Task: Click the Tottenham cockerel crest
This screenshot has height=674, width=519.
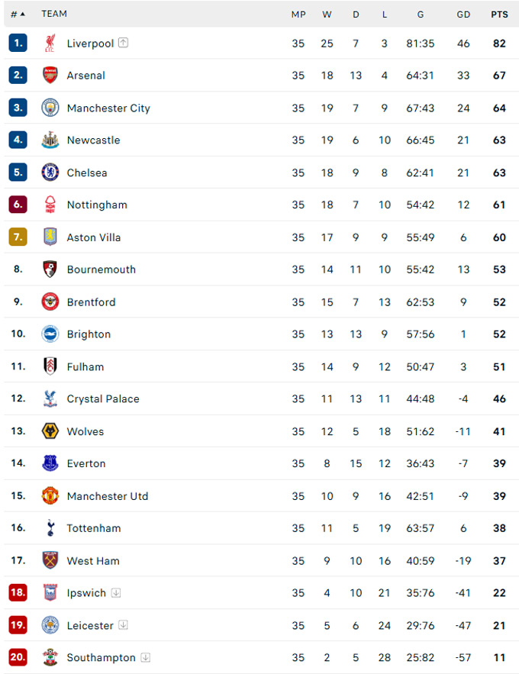Action: click(50, 528)
